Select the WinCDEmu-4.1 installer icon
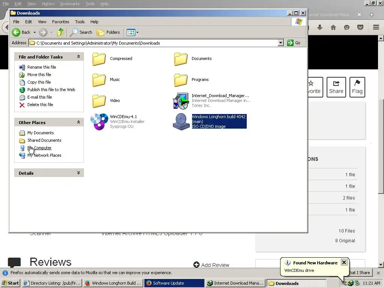The width and height of the screenshot is (384, 288). (x=99, y=122)
